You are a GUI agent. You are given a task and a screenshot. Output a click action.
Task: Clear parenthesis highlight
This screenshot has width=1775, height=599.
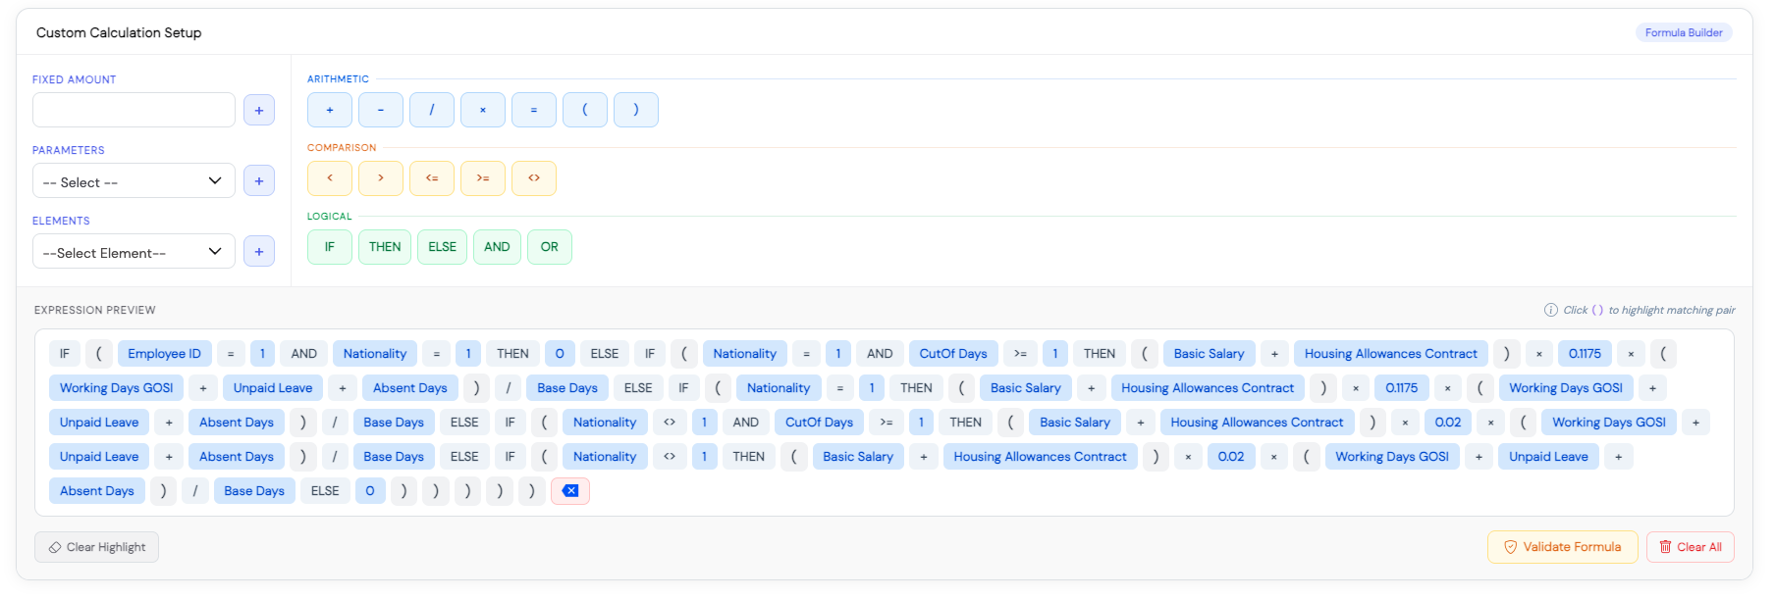pyautogui.click(x=97, y=547)
